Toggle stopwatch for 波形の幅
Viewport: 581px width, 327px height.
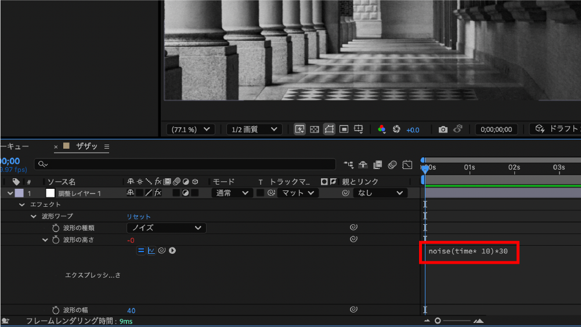pyautogui.click(x=56, y=310)
